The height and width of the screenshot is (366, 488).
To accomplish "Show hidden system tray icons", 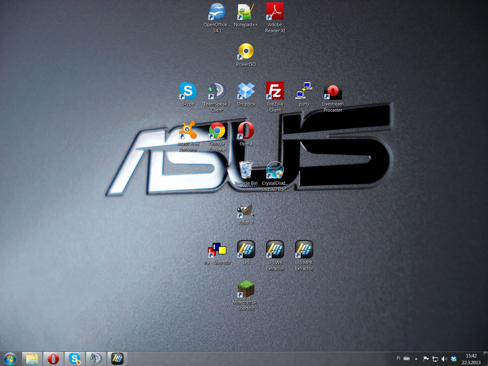I will [416, 359].
